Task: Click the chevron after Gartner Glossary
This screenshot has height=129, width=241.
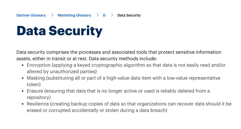Action: 52,15
